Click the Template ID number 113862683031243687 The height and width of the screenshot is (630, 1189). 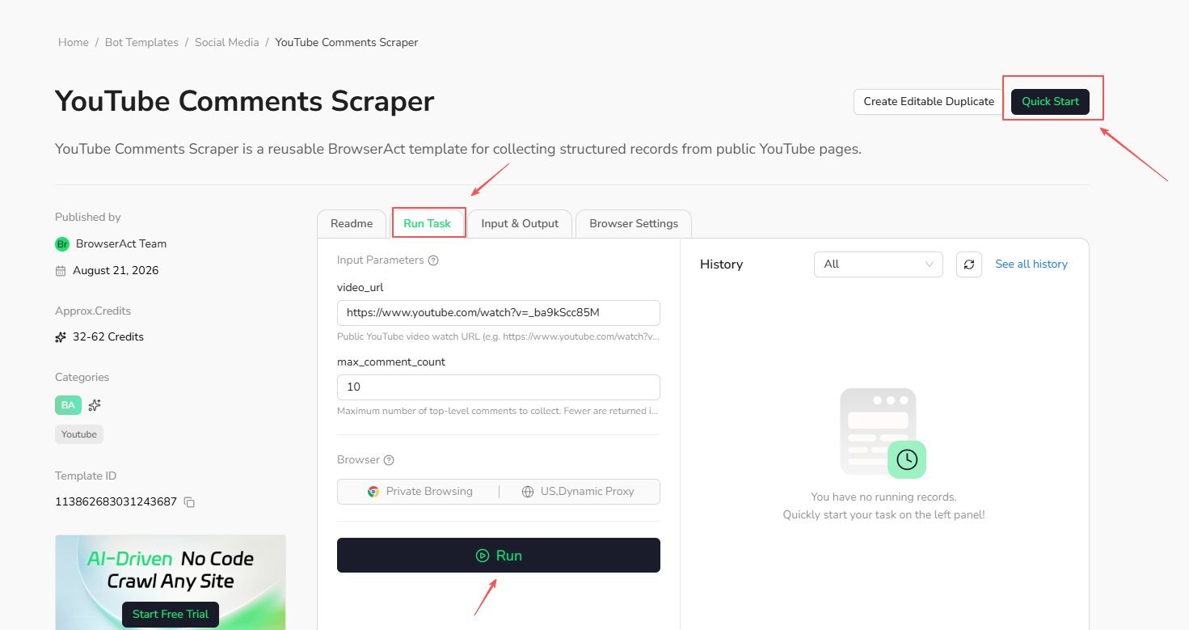pos(116,502)
